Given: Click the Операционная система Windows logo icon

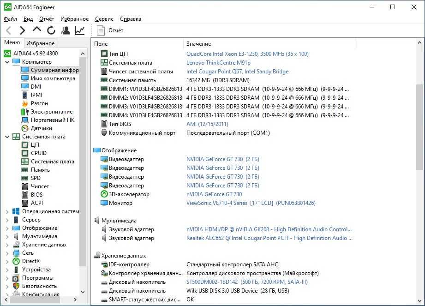Looking at the screenshot, I should coord(16,211).
